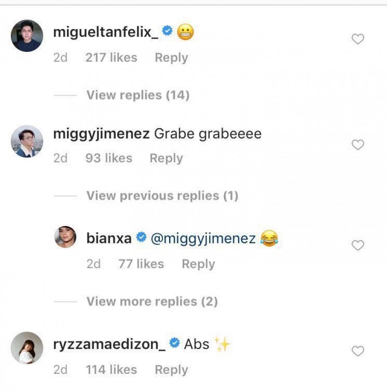Reply to bianxa's comment
387x392 pixels.
[x=198, y=264]
